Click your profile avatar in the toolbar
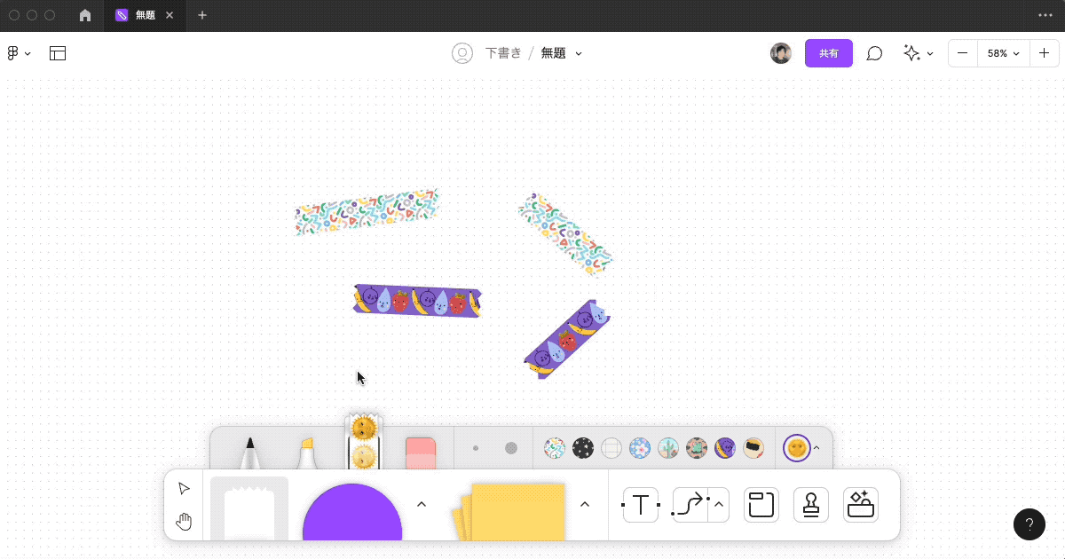The image size is (1065, 559). (781, 53)
